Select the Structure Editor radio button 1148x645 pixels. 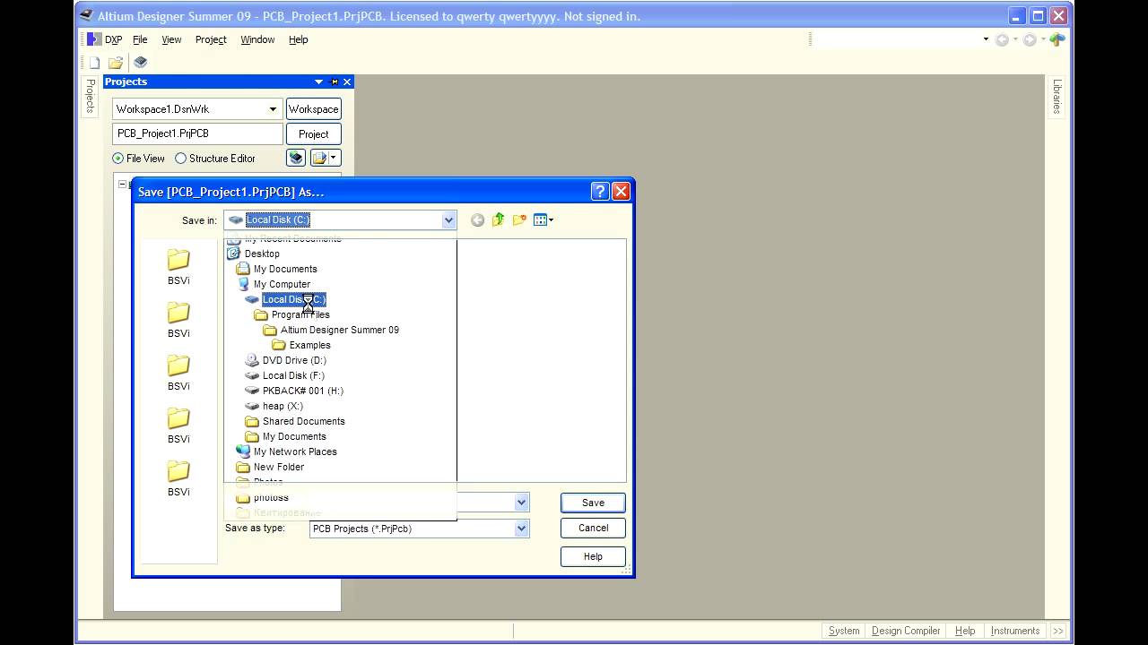pyautogui.click(x=180, y=159)
